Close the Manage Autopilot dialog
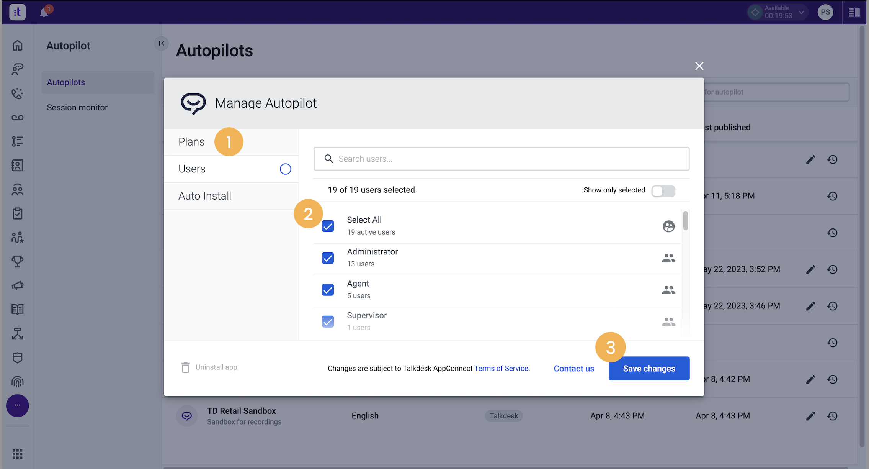This screenshot has height=469, width=869. (x=699, y=66)
